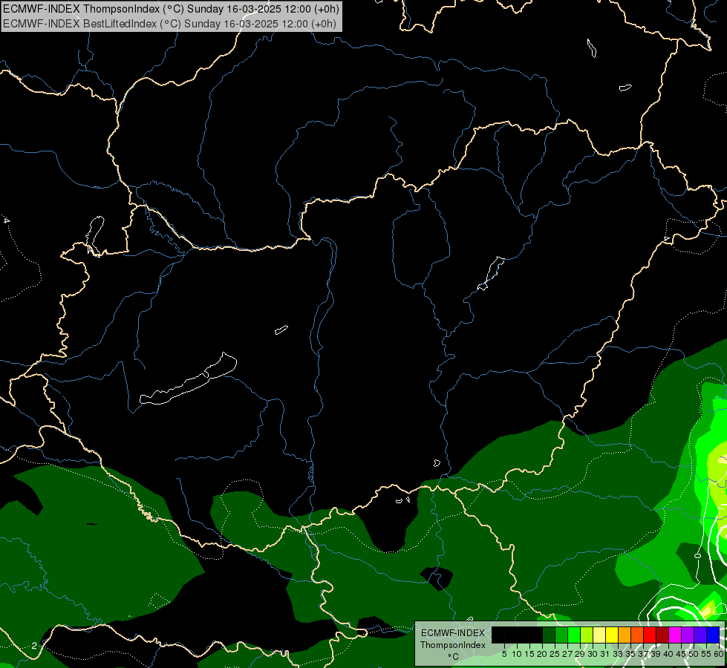Viewport: 727px width, 668px height.
Task: Click the blue 55–60 legend swatch
Action: point(713,635)
